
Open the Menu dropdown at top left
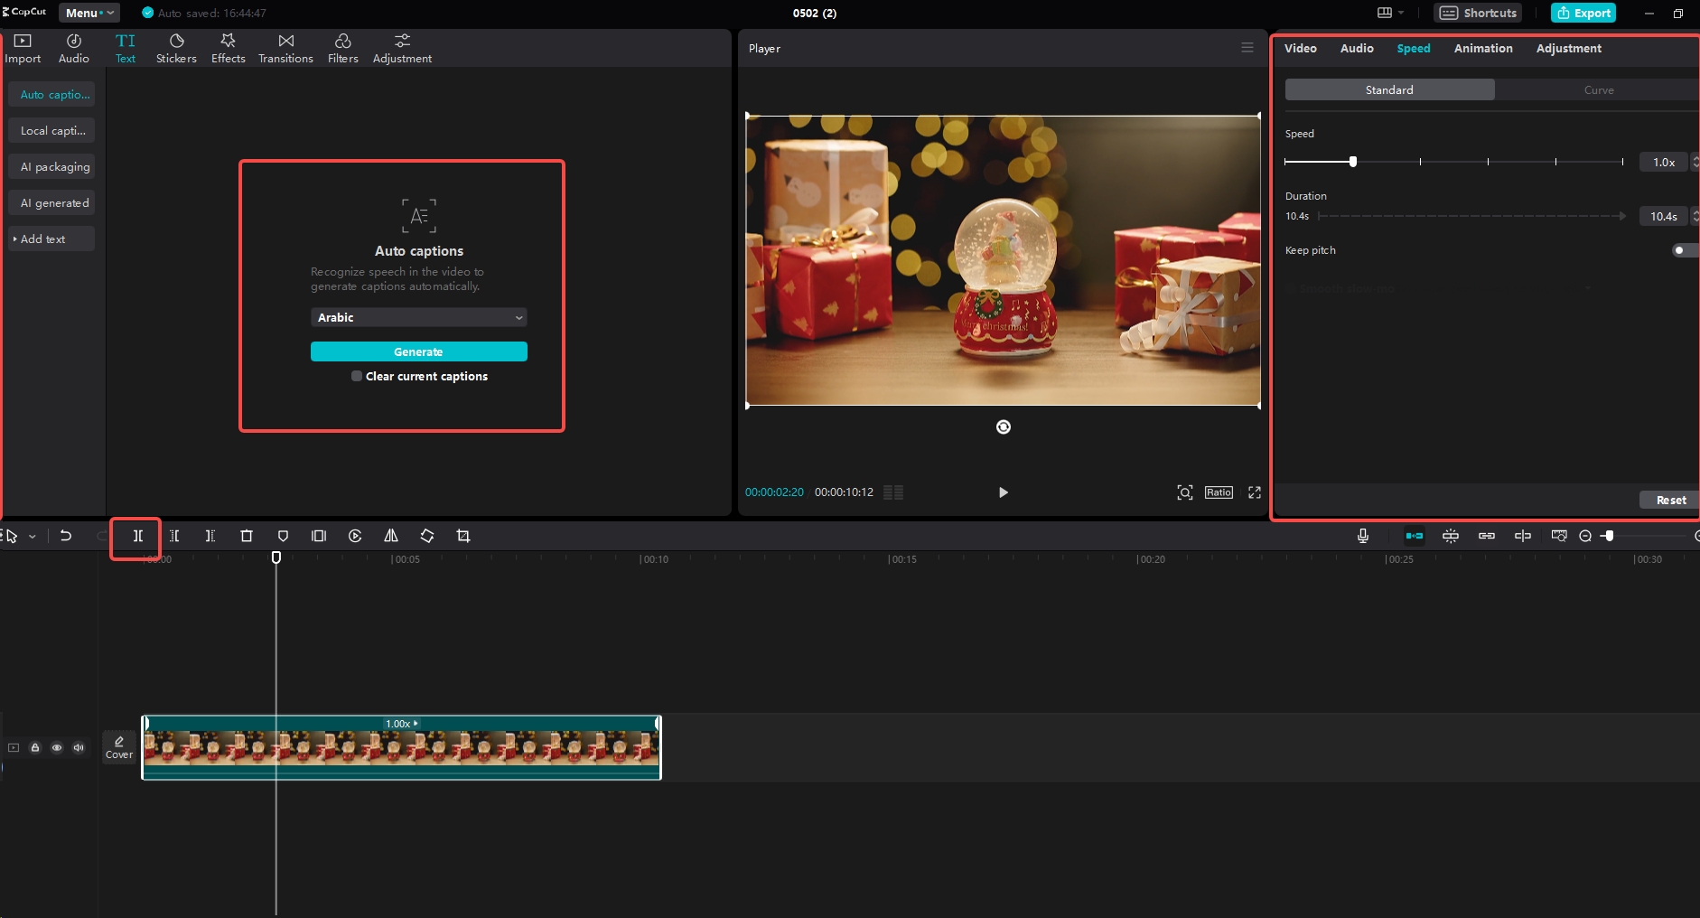click(x=88, y=13)
